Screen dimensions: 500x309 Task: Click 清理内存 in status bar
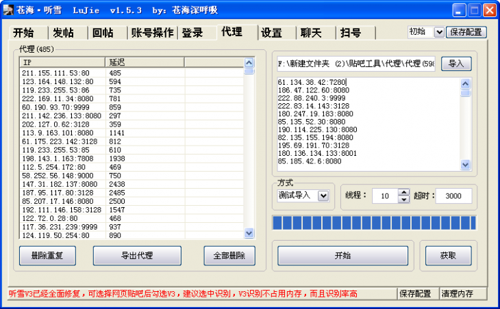(x=462, y=294)
